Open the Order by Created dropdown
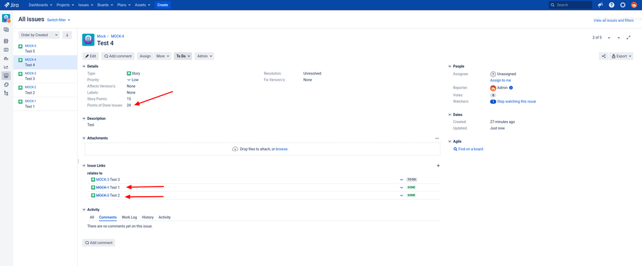Image resolution: width=642 pixels, height=266 pixels. point(39,35)
